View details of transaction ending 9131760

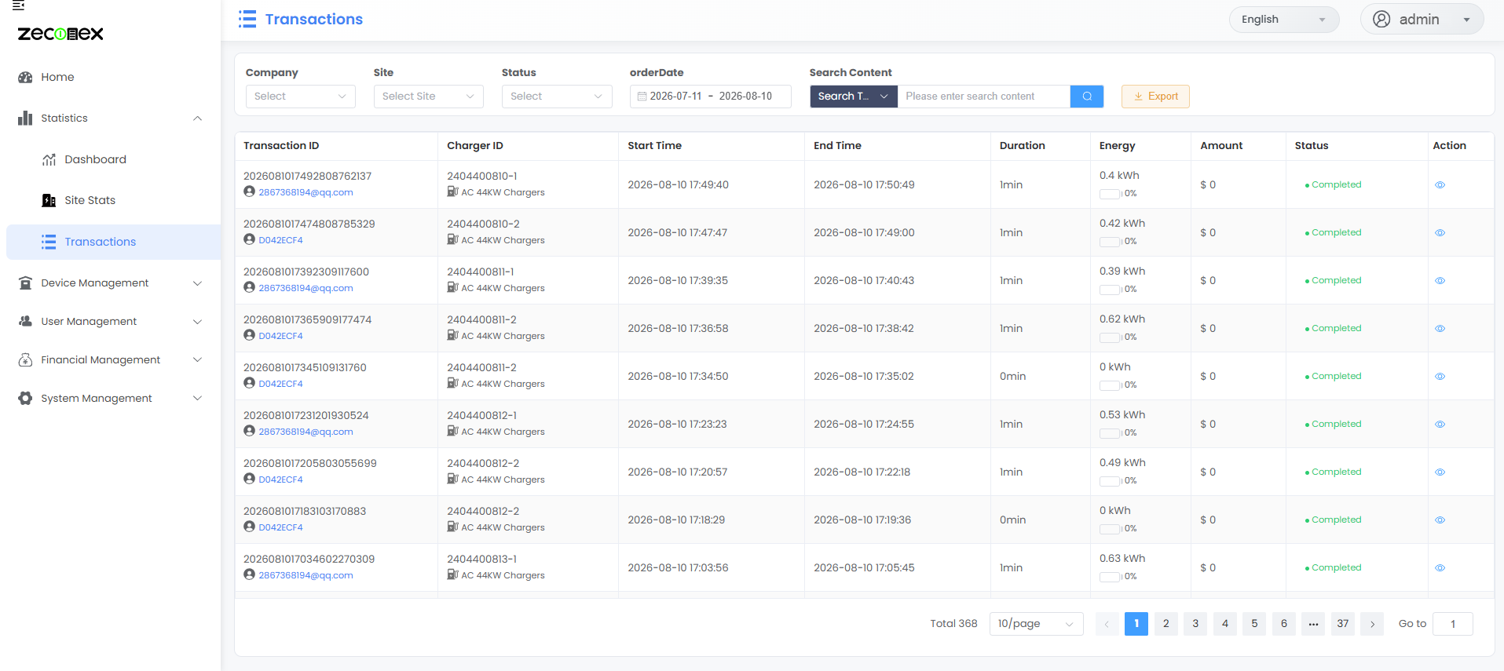coord(1440,377)
